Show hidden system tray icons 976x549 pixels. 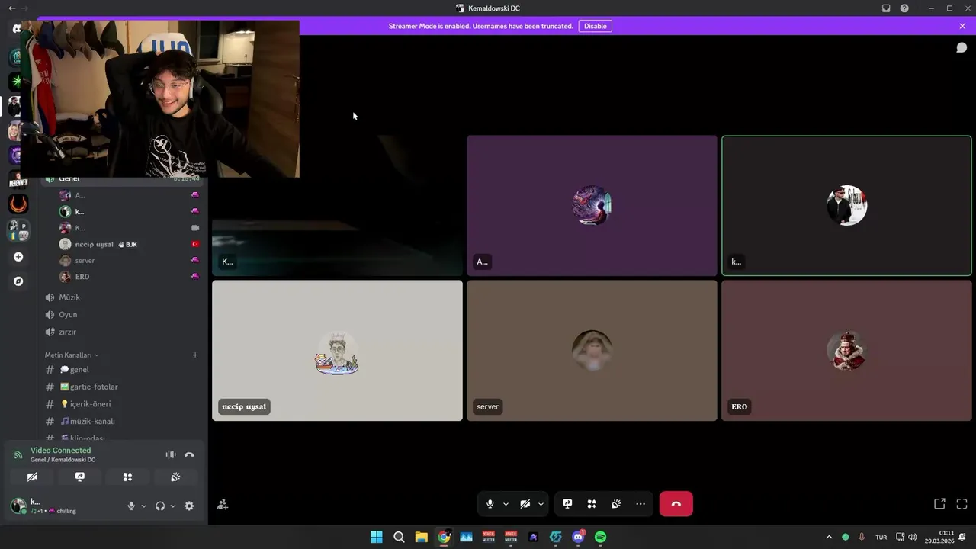pyautogui.click(x=829, y=537)
